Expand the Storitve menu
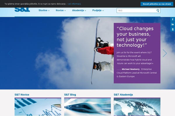 point(44,10)
